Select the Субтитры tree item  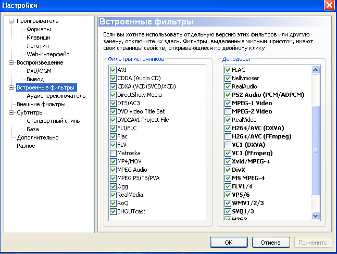click(30, 112)
